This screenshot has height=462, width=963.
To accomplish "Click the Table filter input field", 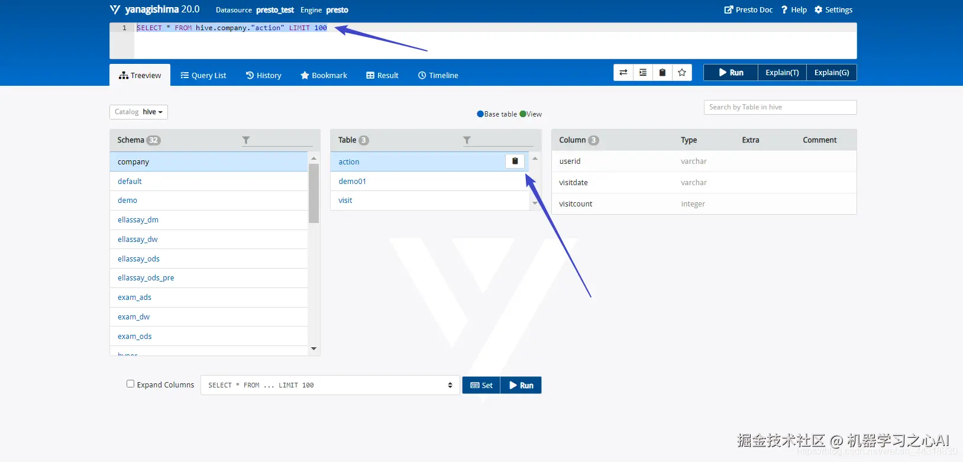I will point(503,140).
